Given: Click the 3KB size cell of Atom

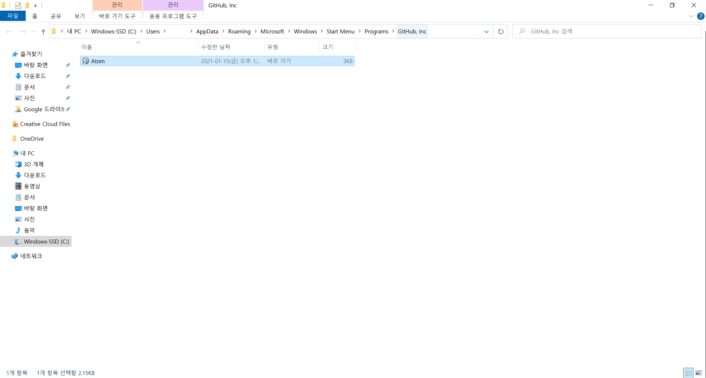Looking at the screenshot, I should 348,61.
